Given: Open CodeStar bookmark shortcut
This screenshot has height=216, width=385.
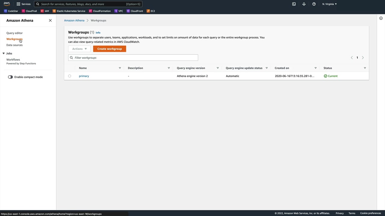Looking at the screenshot, I should [11, 11].
